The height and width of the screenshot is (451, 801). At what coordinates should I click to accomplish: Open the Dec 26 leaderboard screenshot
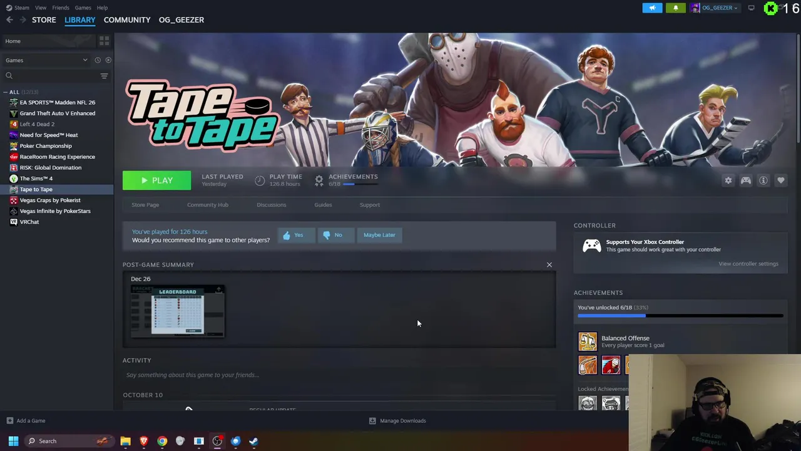(x=178, y=311)
